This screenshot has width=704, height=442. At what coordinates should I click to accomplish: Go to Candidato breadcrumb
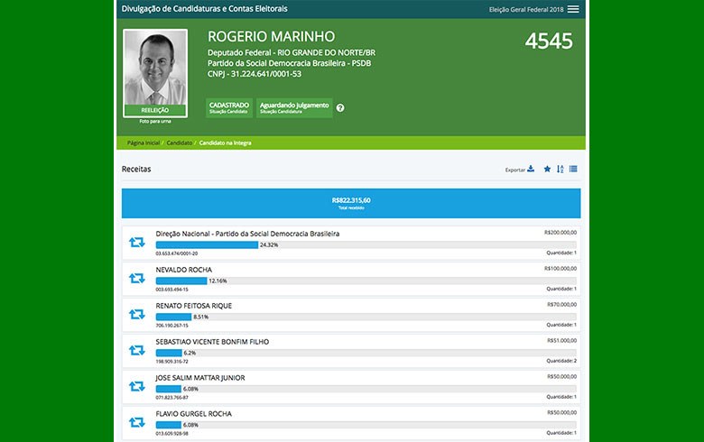point(179,143)
